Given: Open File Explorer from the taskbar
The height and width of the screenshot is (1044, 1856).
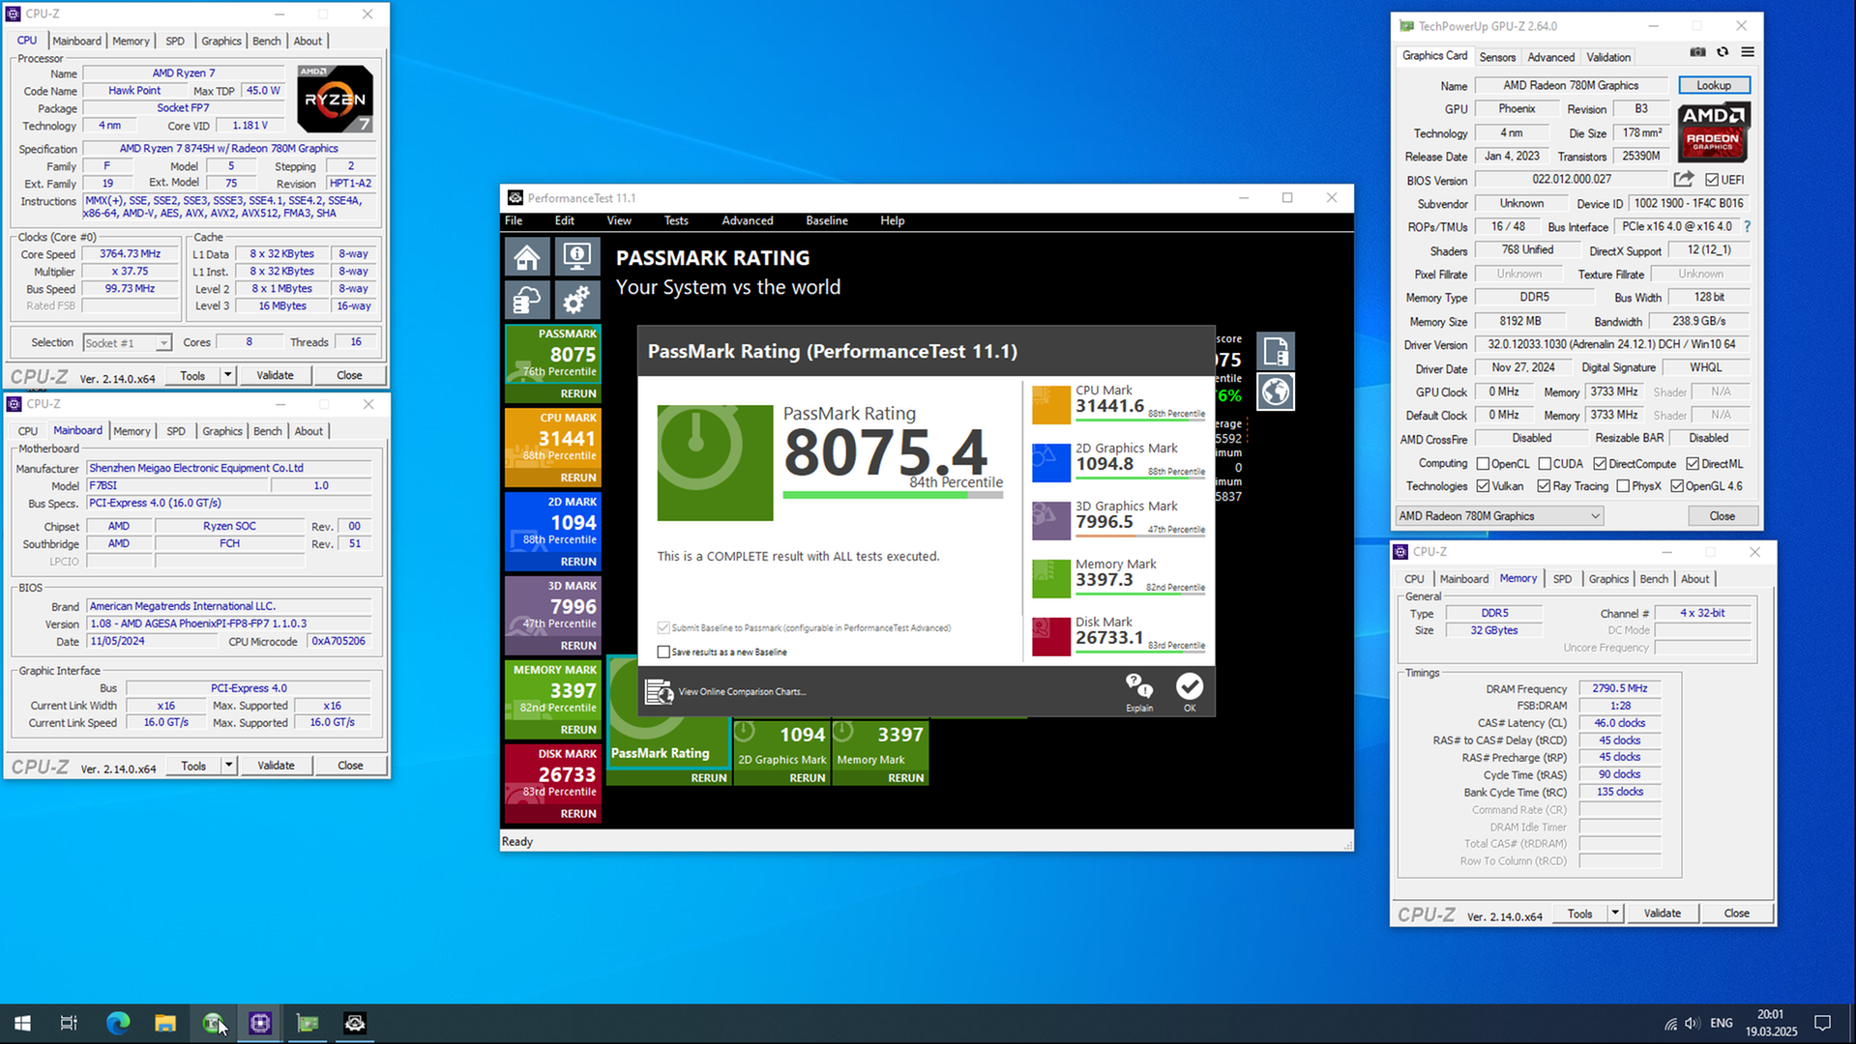Looking at the screenshot, I should coord(165,1023).
